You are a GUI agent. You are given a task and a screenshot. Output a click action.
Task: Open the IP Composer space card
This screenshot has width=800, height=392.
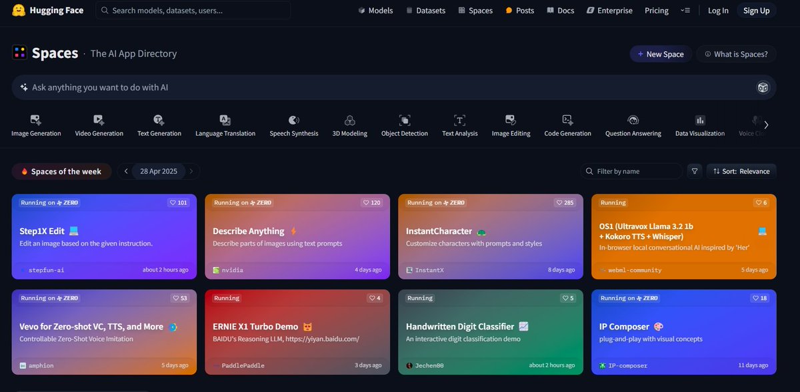[684, 332]
